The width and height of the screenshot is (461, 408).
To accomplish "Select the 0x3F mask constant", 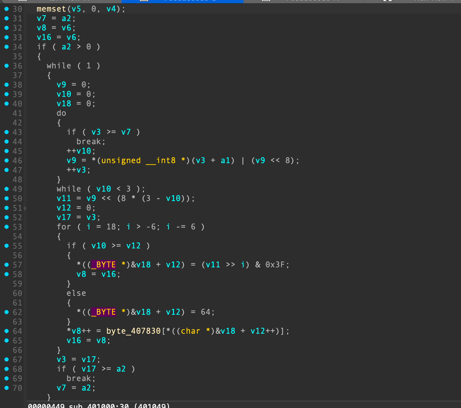I will click(275, 265).
